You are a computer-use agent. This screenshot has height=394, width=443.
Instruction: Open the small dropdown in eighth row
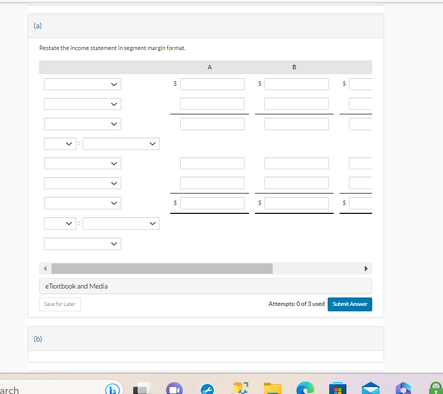pyautogui.click(x=60, y=223)
